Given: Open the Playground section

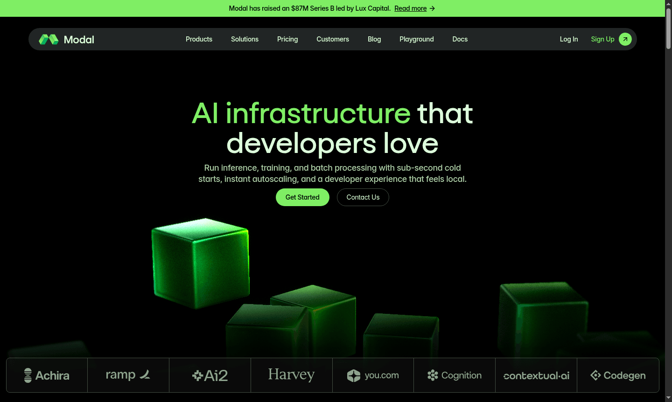Looking at the screenshot, I should click(416, 39).
